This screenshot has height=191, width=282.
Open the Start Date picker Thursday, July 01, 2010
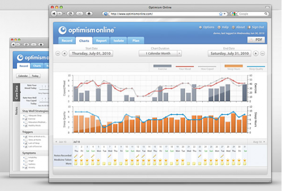(x=91, y=54)
